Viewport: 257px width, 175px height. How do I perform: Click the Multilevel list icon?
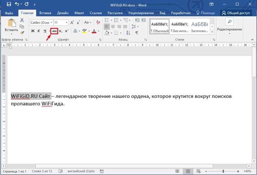pos(126,20)
